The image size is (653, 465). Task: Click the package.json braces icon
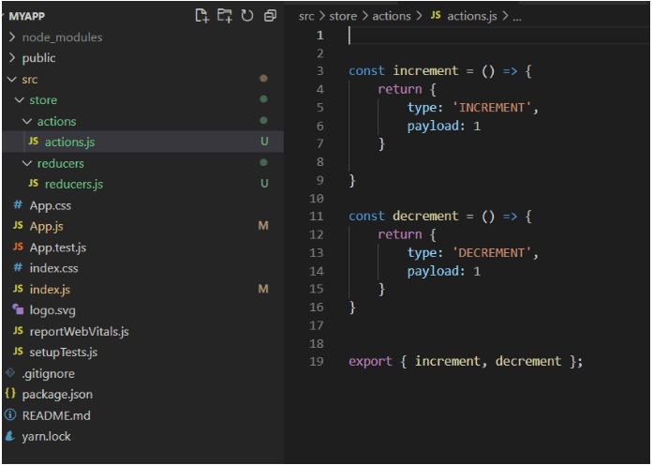pyautogui.click(x=10, y=395)
